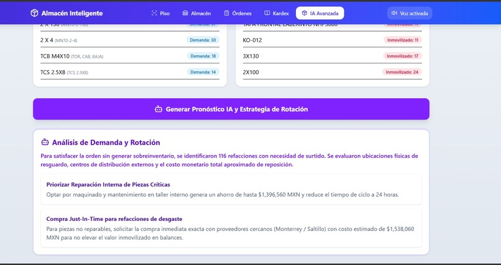This screenshot has width=501, height=265.
Task: Open the Piso tab
Action: 160,13
